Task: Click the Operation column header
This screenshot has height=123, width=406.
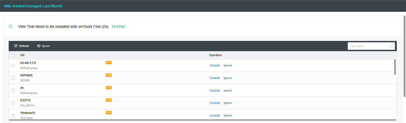Action: point(215,55)
